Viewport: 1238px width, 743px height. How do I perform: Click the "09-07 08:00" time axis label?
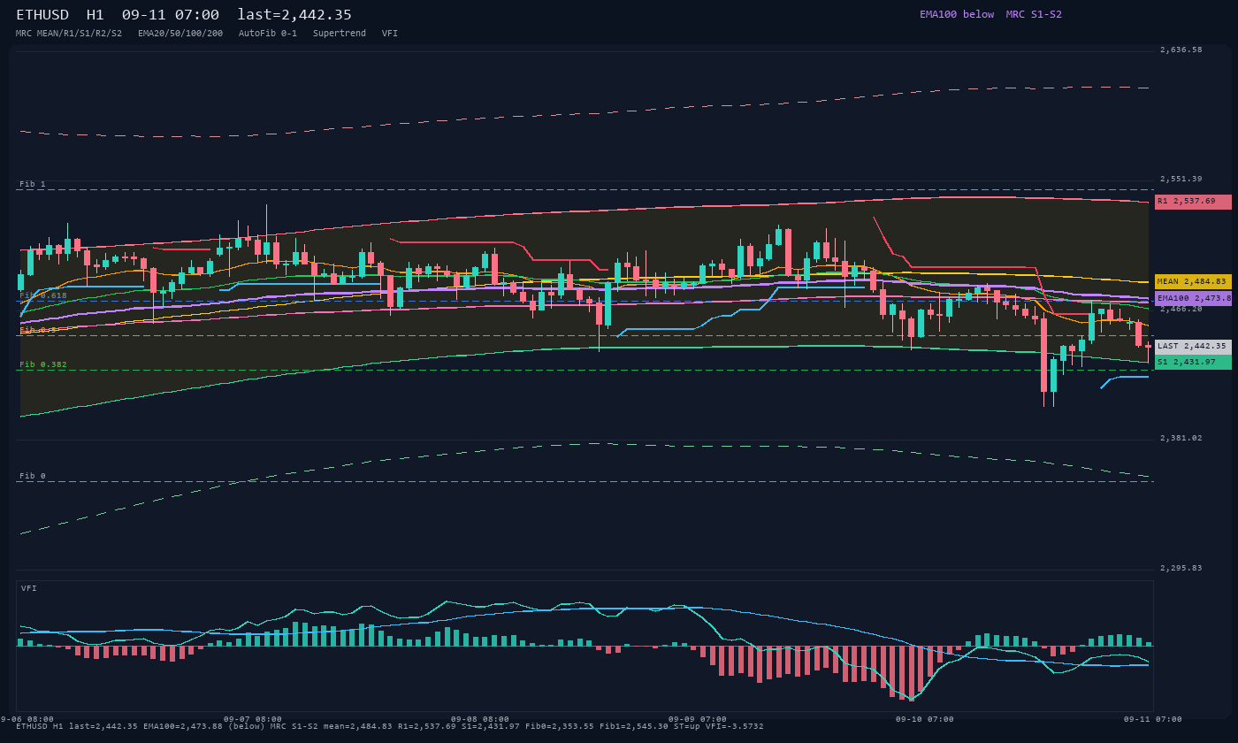pyautogui.click(x=253, y=719)
